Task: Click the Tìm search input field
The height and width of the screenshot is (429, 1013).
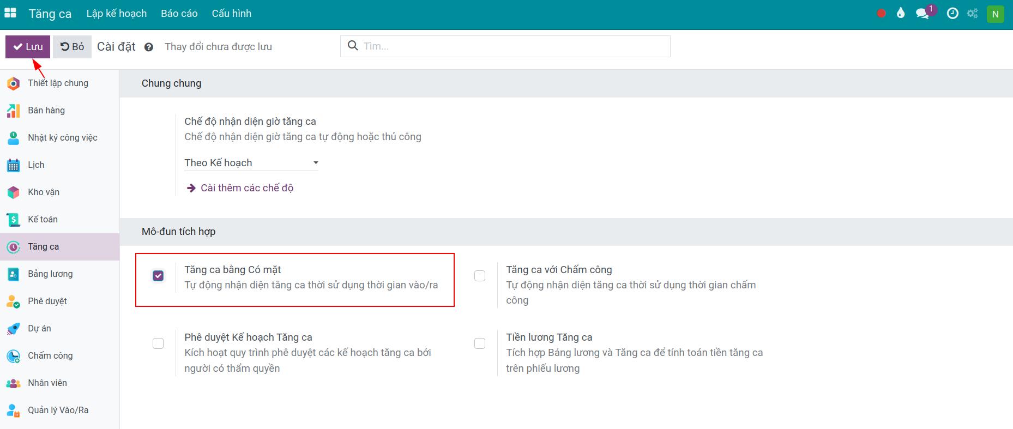Action: (512, 46)
